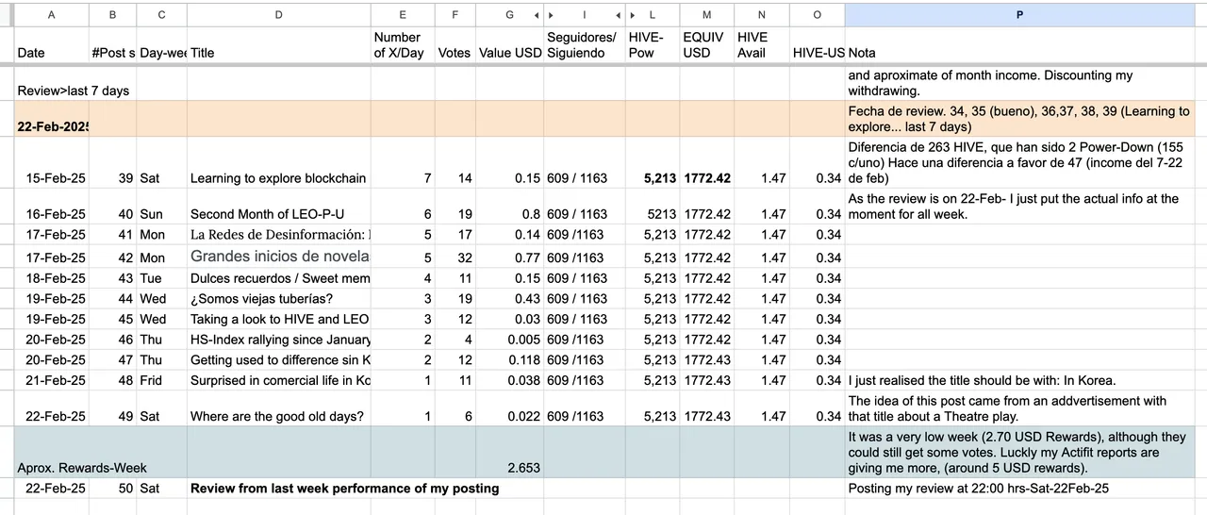The width and height of the screenshot is (1207, 515).
Task: Select the votes cell showing '32'
Action: point(455,257)
